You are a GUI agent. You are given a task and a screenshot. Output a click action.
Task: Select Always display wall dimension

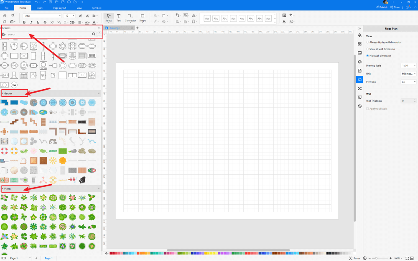tap(367, 43)
